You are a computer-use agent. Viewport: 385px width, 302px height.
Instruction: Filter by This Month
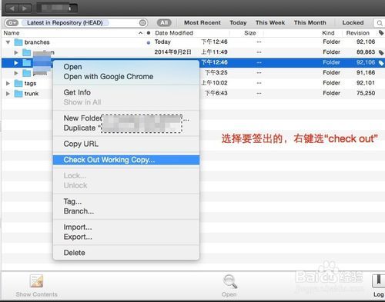tap(310, 23)
